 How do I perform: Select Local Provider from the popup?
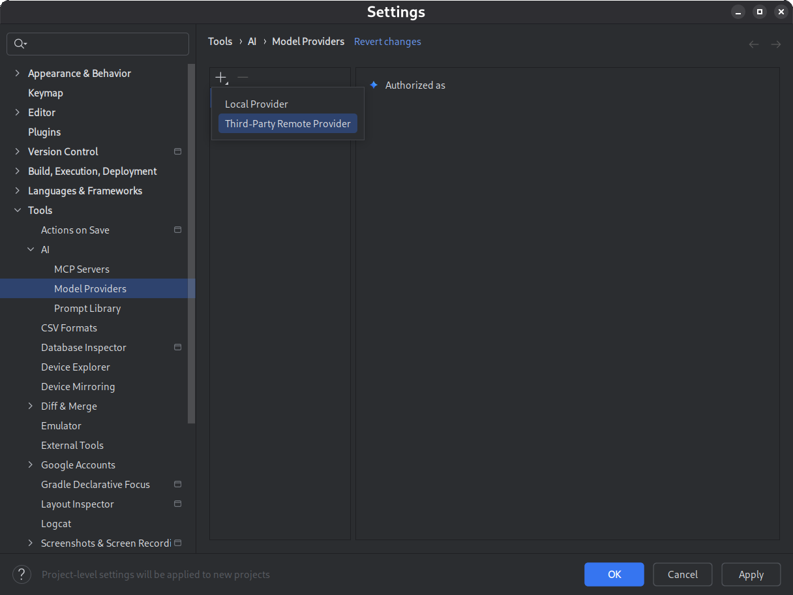256,104
